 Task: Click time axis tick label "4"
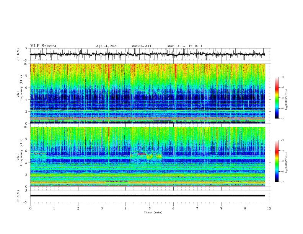(x=125, y=208)
